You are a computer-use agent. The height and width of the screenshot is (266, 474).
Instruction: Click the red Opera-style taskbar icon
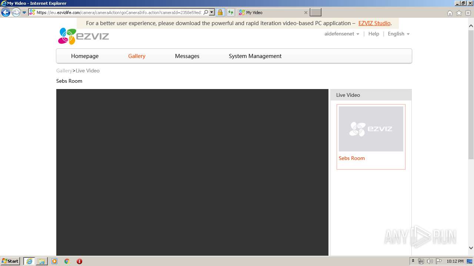pos(79,261)
